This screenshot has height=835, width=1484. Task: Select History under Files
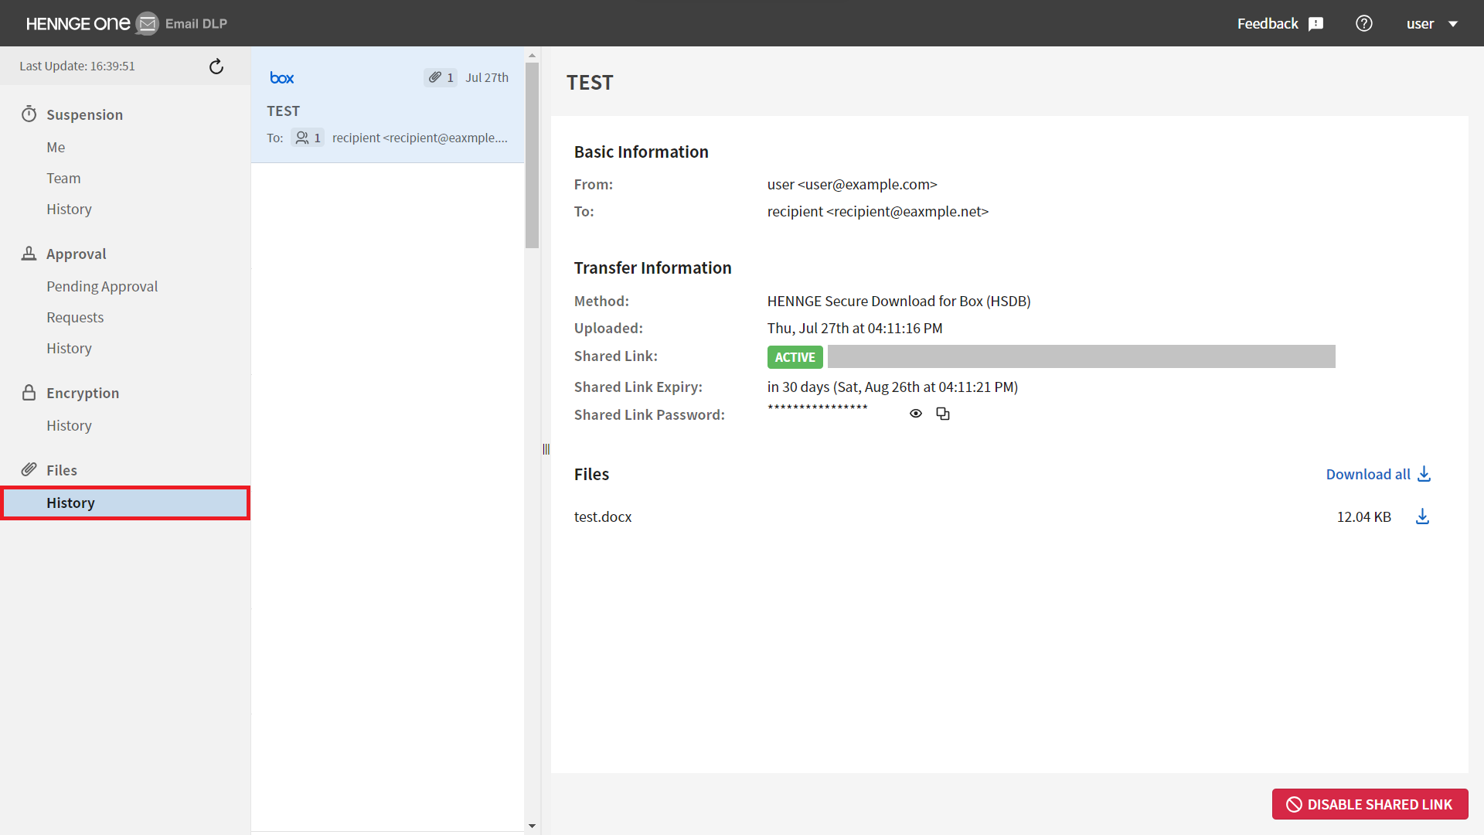(x=125, y=503)
